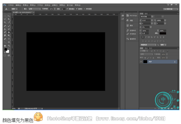Open the workspace switcher dropdown
This screenshot has height=124, width=181.
171,9
